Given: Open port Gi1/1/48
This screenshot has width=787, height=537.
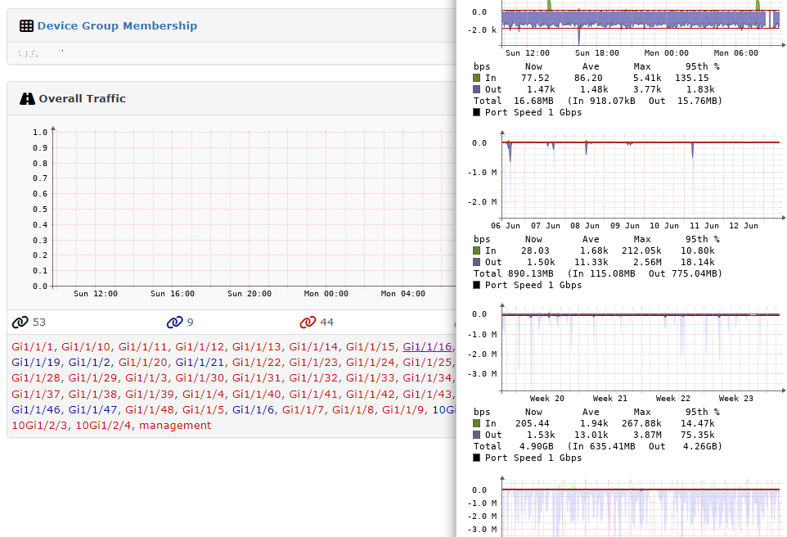Looking at the screenshot, I should [150, 410].
